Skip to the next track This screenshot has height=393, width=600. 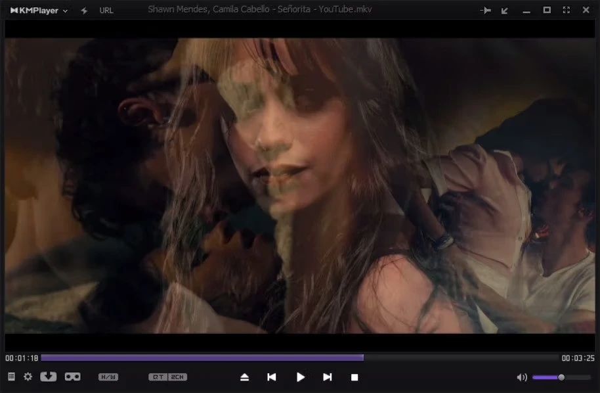tap(327, 377)
